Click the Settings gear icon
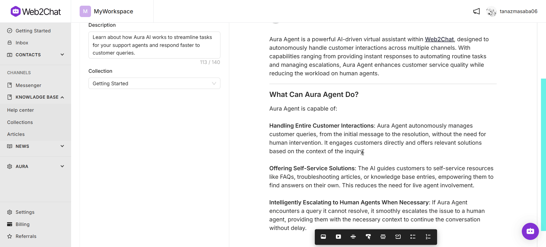Viewport: 546px width, 247px height. [x=10, y=212]
